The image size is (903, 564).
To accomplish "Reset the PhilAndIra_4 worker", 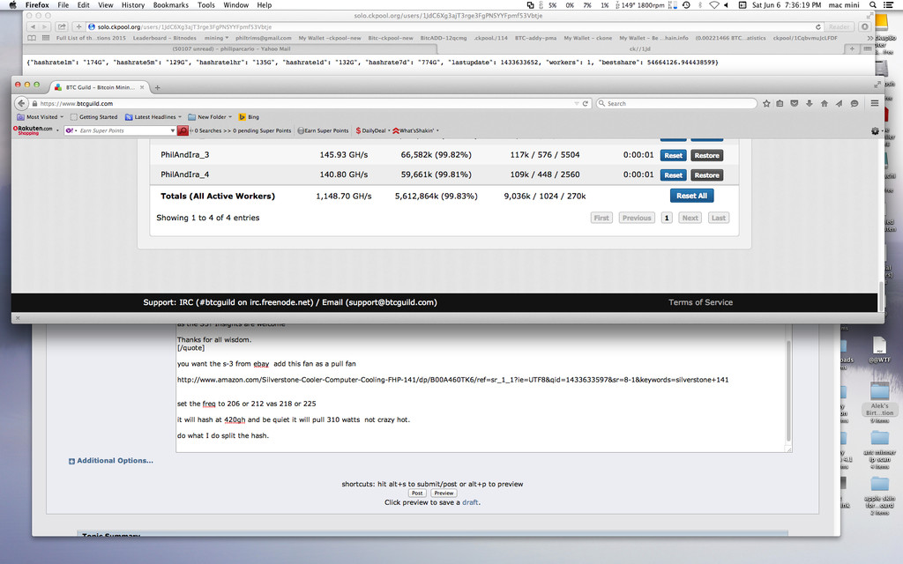I will click(x=673, y=175).
